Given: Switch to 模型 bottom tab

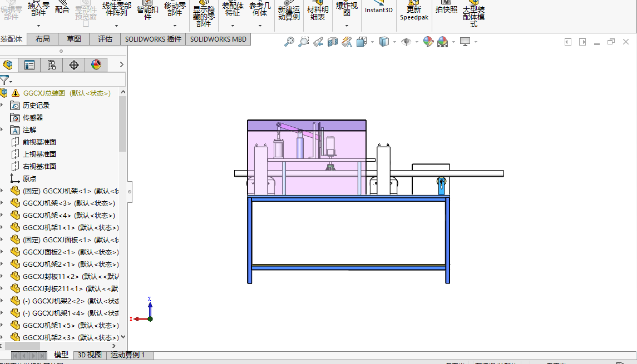Looking at the screenshot, I should (x=61, y=355).
